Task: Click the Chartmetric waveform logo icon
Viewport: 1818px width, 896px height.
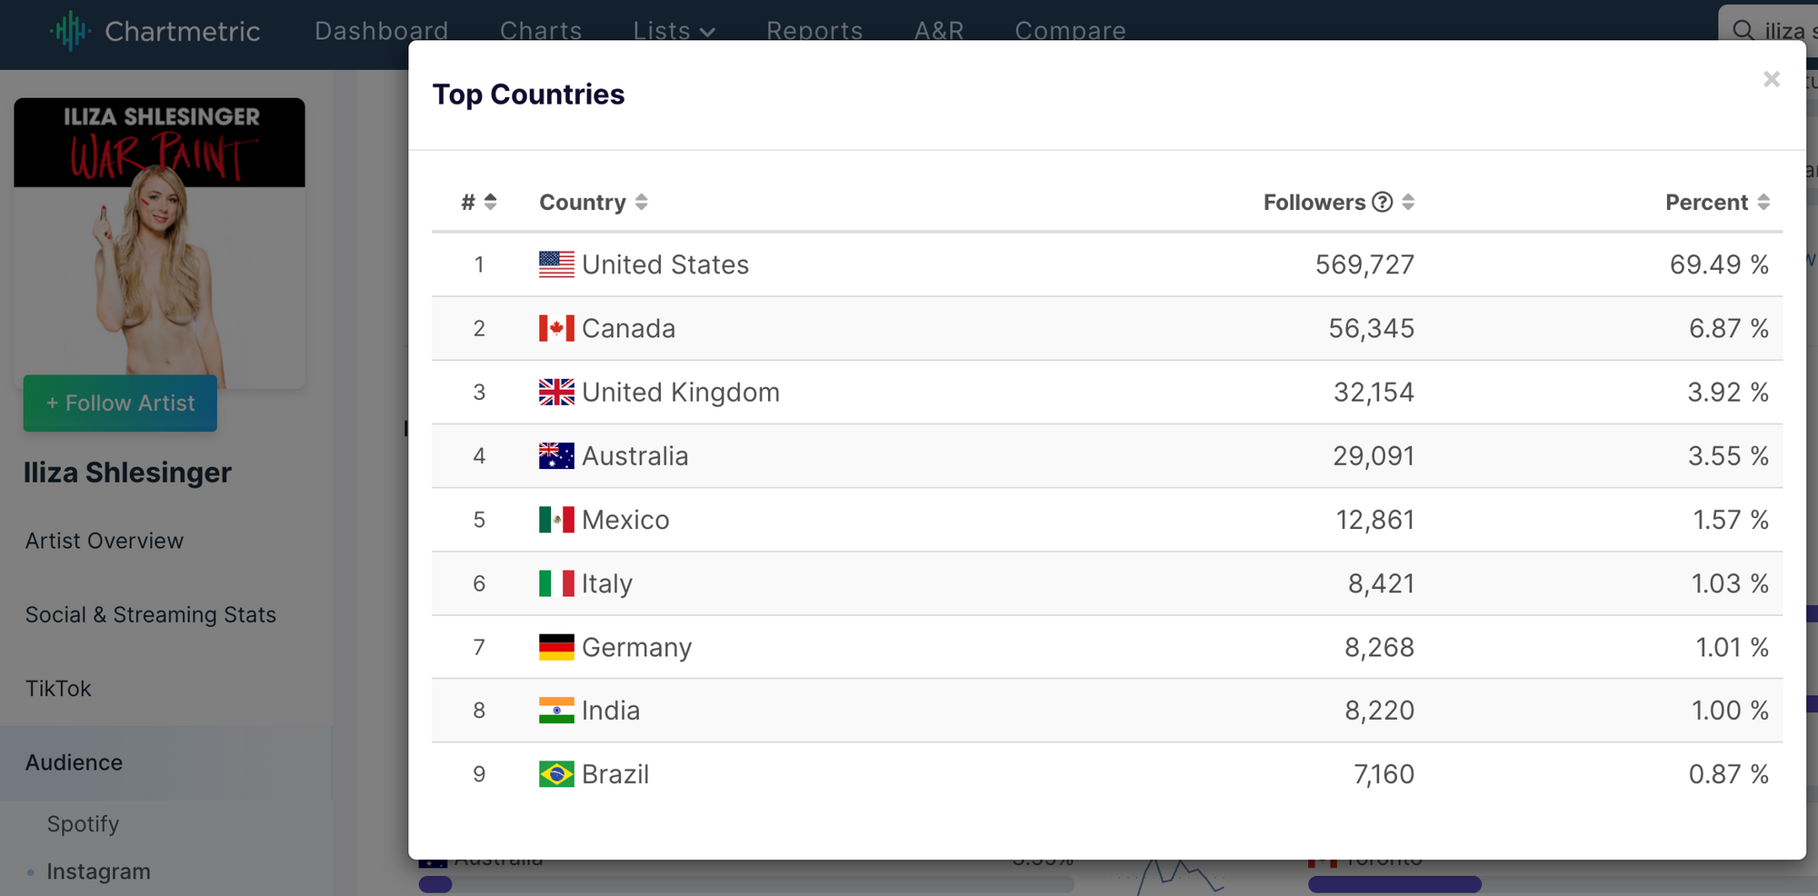Action: (70, 31)
